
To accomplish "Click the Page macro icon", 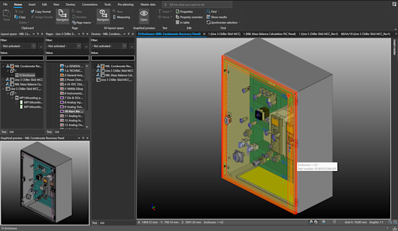I will click(74, 23).
